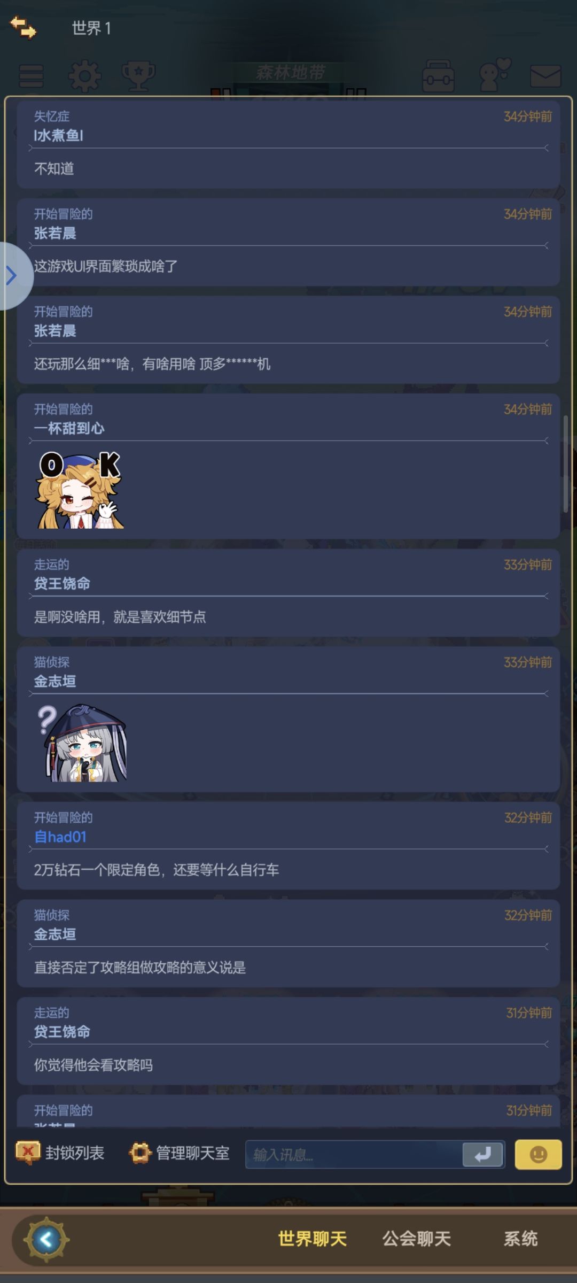Select the 世界聊天 tab
This screenshot has height=1283, width=577.
313,1239
